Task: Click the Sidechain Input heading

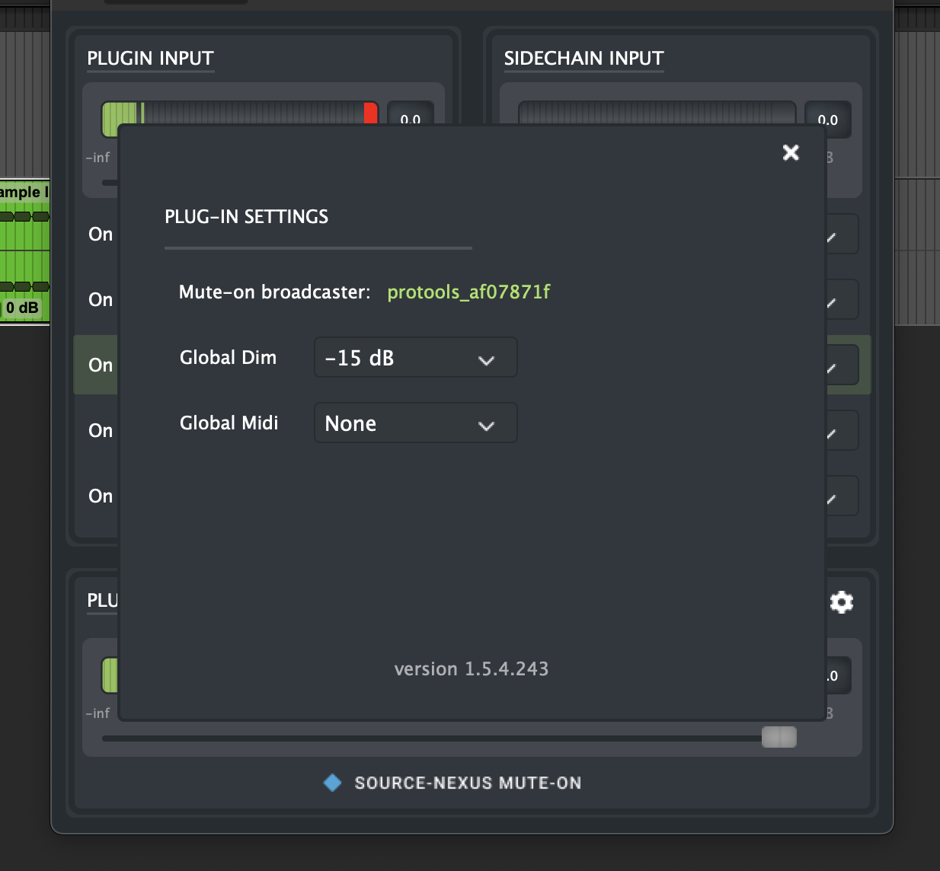Action: (x=584, y=59)
